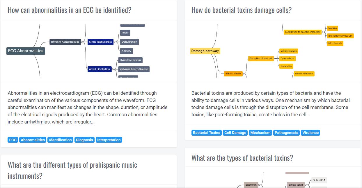Viewport: 362px width, 188px height.
Task: Select the Pathogenesis tag
Action: [286, 133]
